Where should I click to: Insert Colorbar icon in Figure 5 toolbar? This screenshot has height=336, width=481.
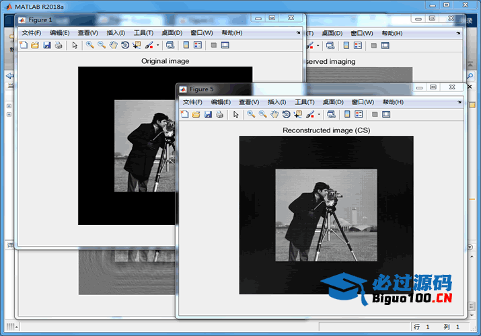(x=347, y=114)
